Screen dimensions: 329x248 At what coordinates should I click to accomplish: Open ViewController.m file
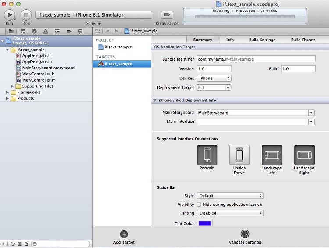click(39, 80)
